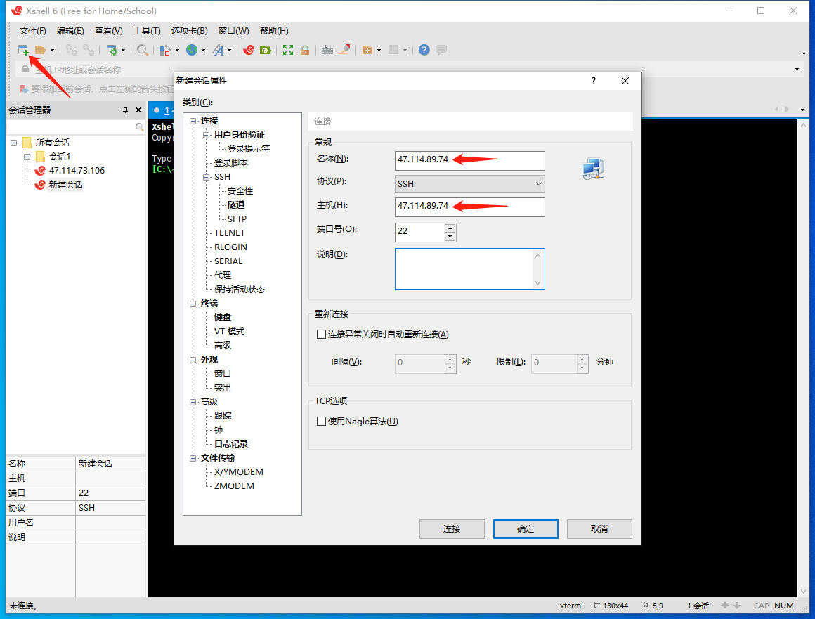Image resolution: width=815 pixels, height=619 pixels.
Task: Enter full screen mode via toolbar icon
Action: pyautogui.click(x=288, y=50)
